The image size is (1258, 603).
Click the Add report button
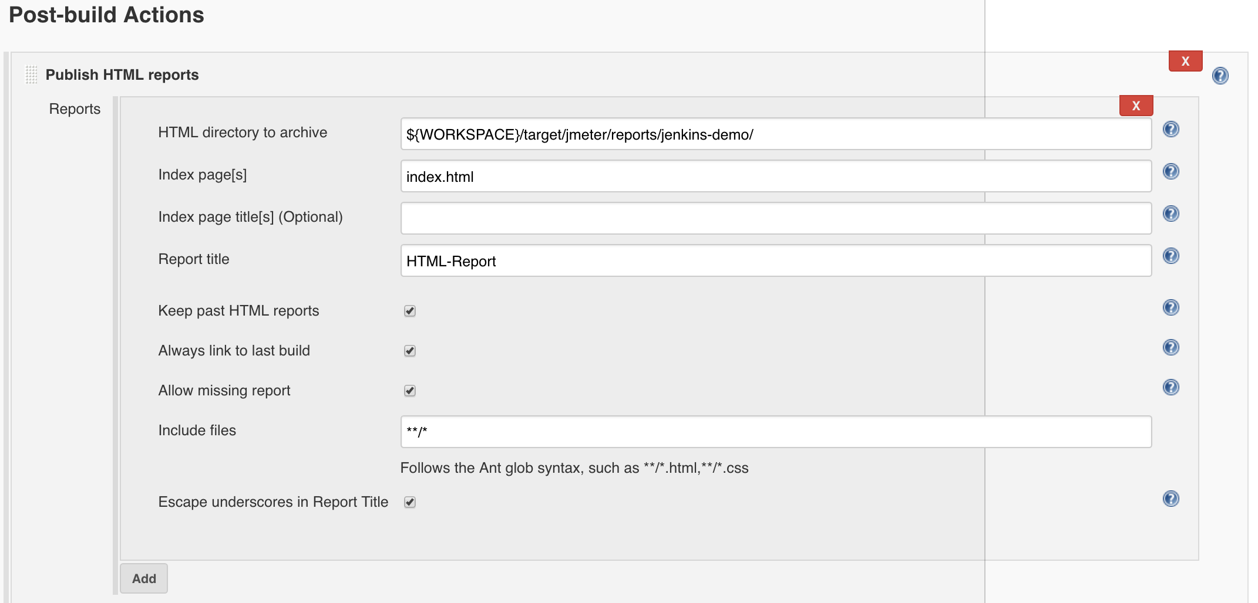(144, 578)
